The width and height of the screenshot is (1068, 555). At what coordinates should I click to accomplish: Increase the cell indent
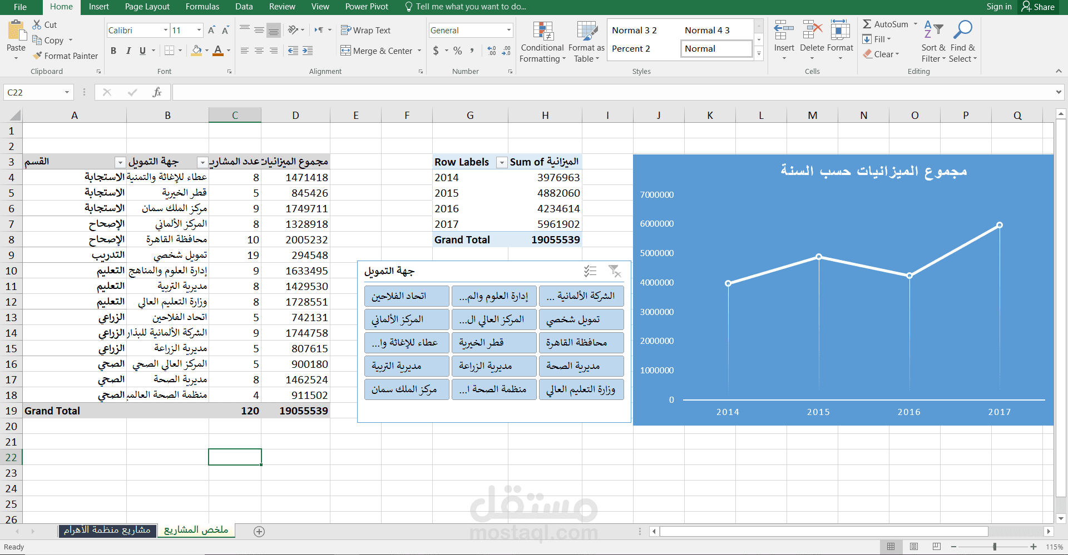308,51
